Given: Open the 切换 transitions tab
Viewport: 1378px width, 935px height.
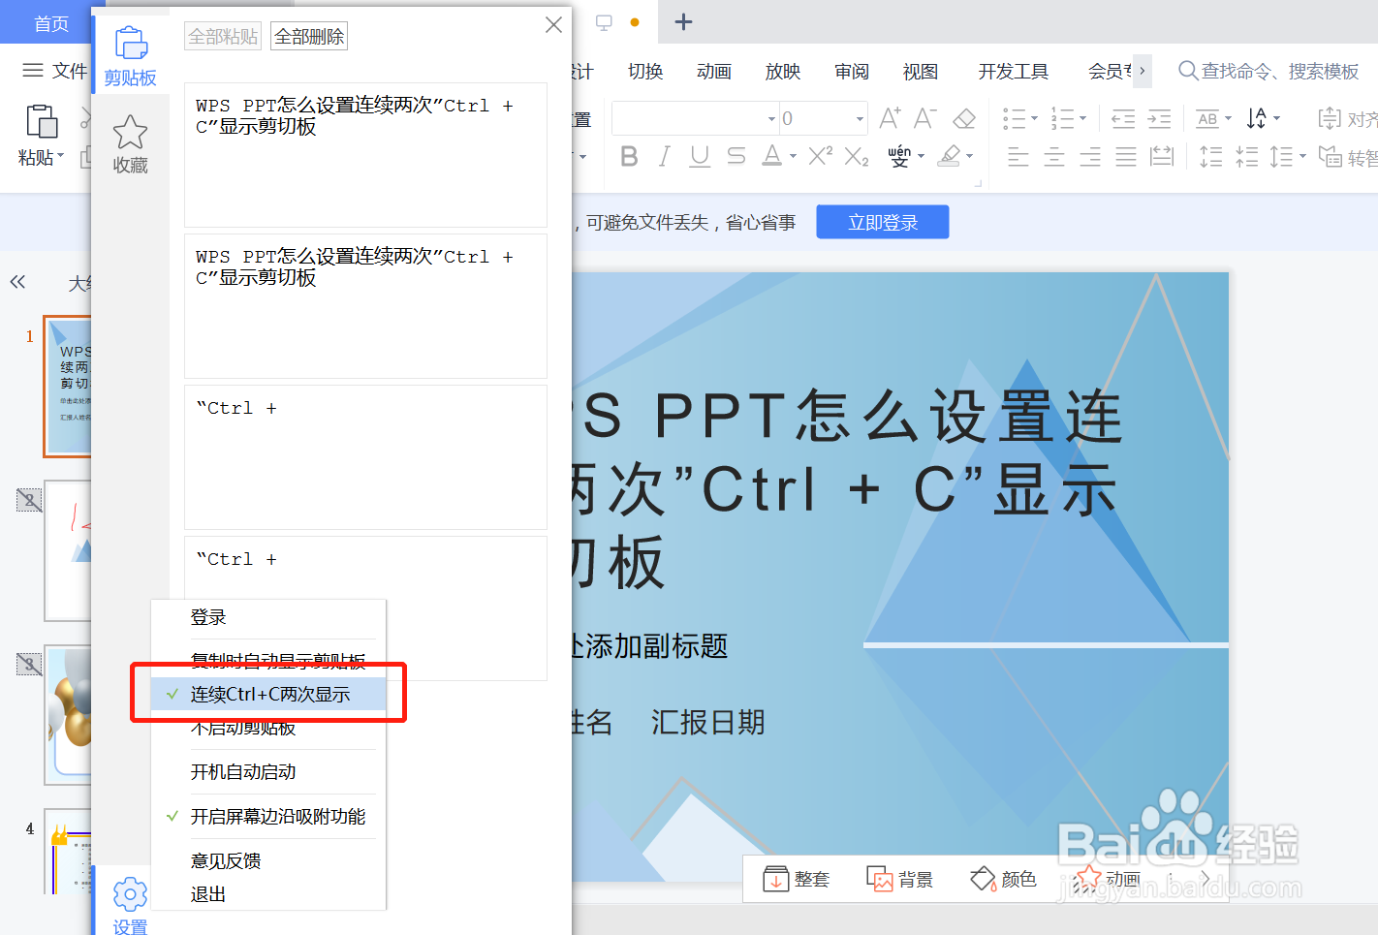Looking at the screenshot, I should coord(645,71).
